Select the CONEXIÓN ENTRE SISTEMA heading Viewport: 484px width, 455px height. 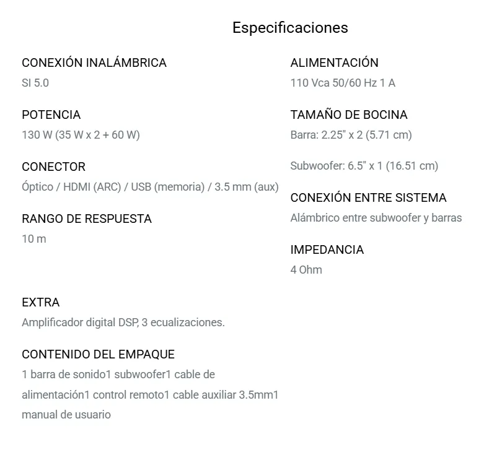(369, 197)
